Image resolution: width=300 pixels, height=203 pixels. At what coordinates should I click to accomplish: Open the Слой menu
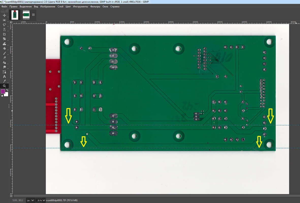pos(60,7)
